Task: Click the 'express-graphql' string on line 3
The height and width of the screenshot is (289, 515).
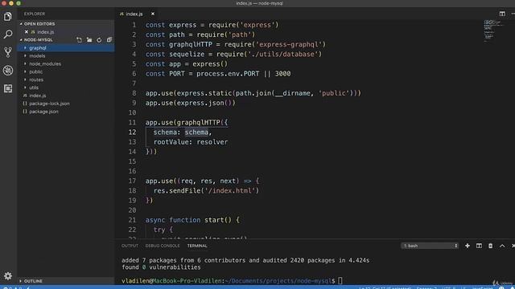Action: coord(289,44)
